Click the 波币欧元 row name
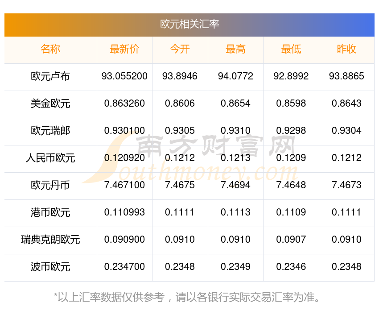Screen dimensions: 379x311 point(50,267)
